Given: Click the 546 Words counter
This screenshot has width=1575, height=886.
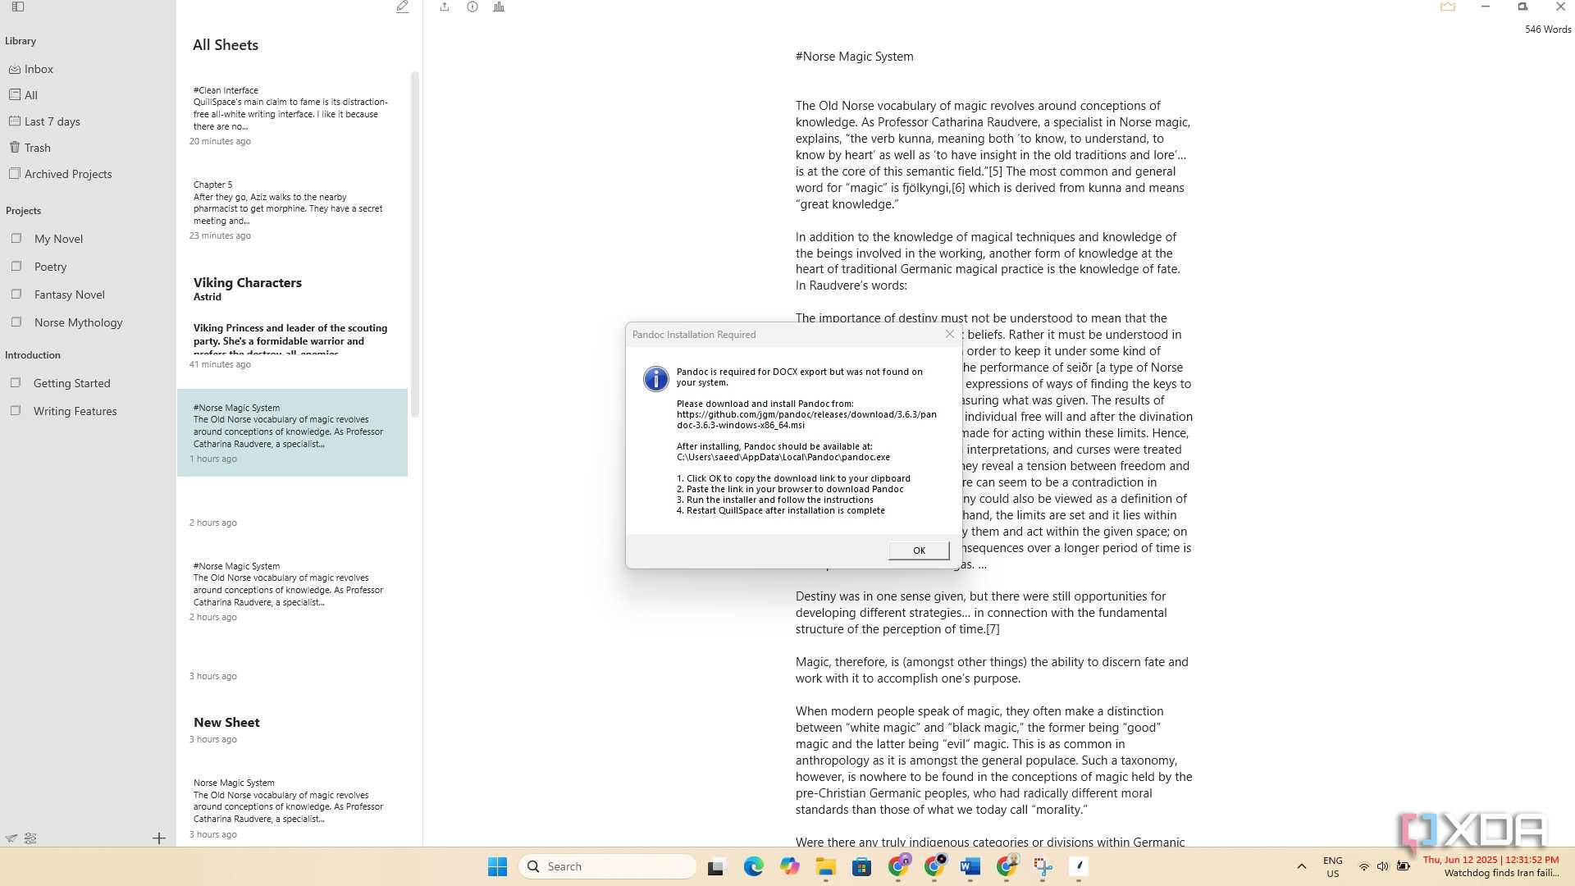Looking at the screenshot, I should (1548, 30).
